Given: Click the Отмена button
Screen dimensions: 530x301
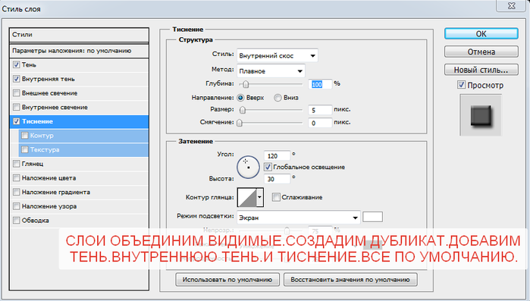Looking at the screenshot, I should click(x=481, y=52).
